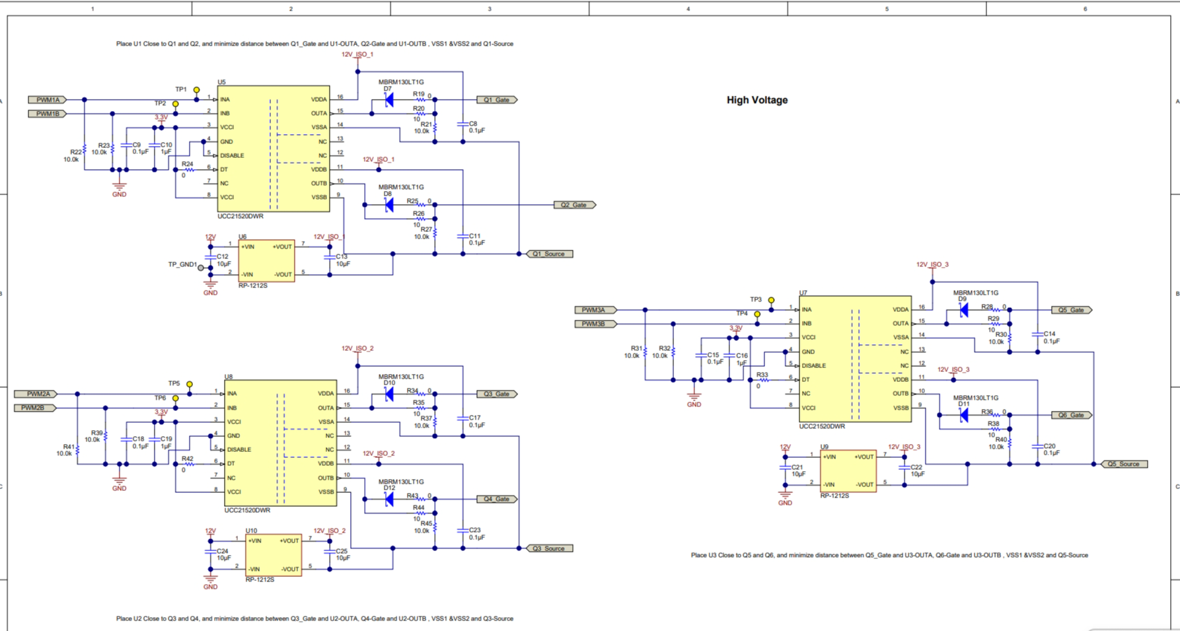Click the Q3_Source port label
Viewport: 1180px width, 631px height.
tap(550, 548)
